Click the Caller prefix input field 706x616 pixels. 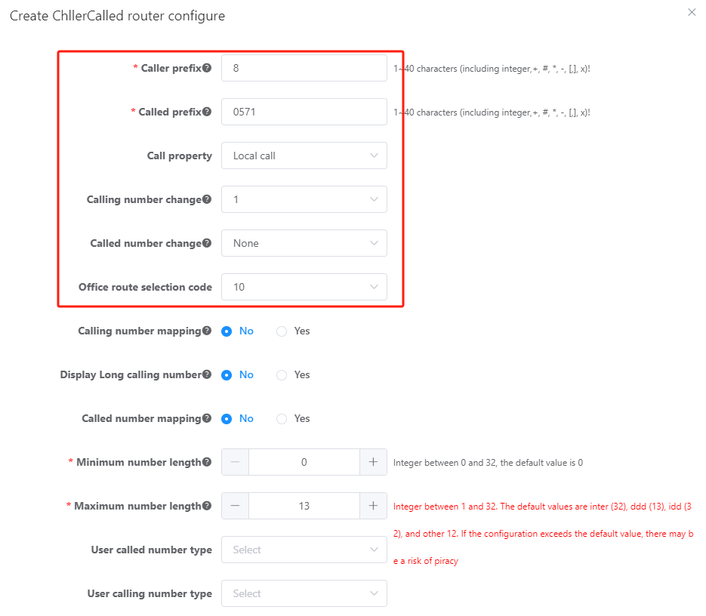304,68
